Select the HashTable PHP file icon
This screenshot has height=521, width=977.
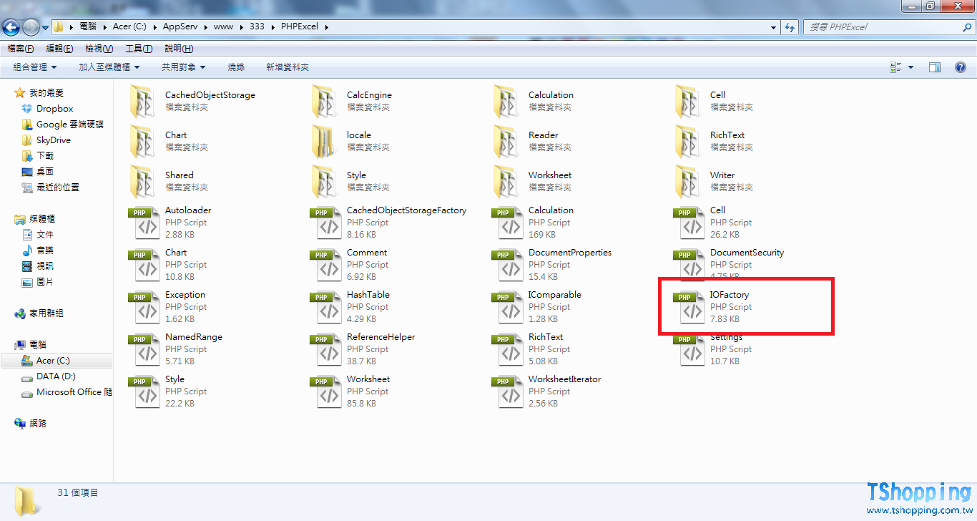[325, 308]
